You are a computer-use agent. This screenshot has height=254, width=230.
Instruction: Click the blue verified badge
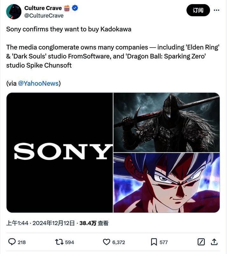75,8
